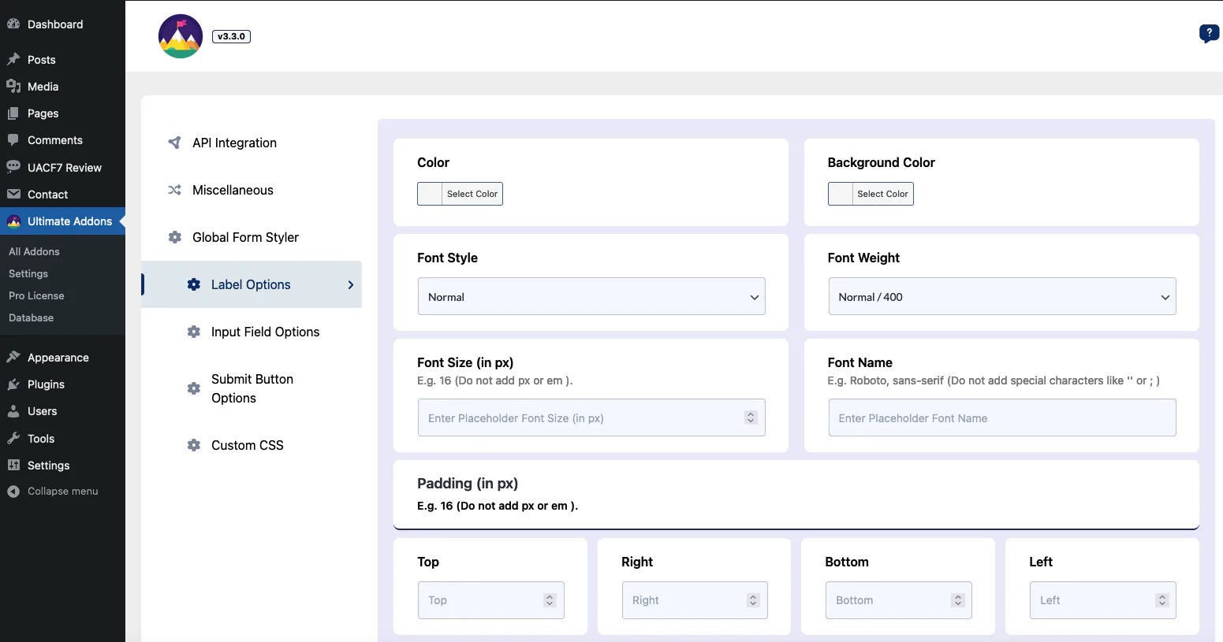Open the Font Style dropdown
The height and width of the screenshot is (642, 1223).
pyautogui.click(x=591, y=297)
